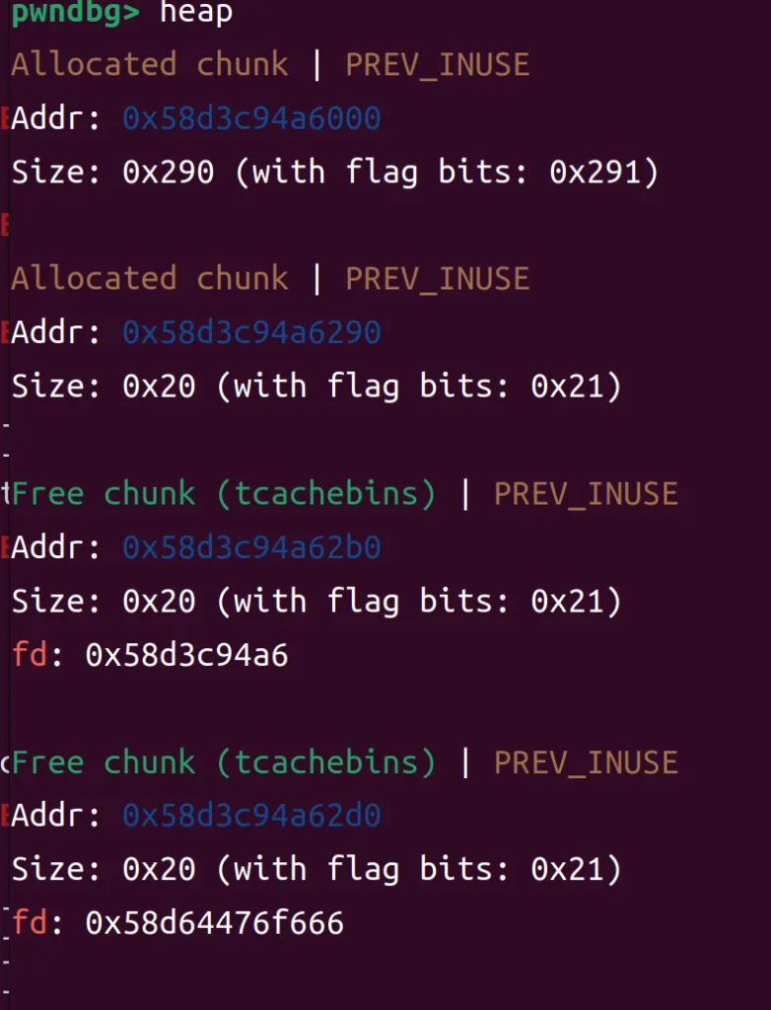Select the last Free chunk (tcachebins) label
This screenshot has width=771, height=1010.
224,762
